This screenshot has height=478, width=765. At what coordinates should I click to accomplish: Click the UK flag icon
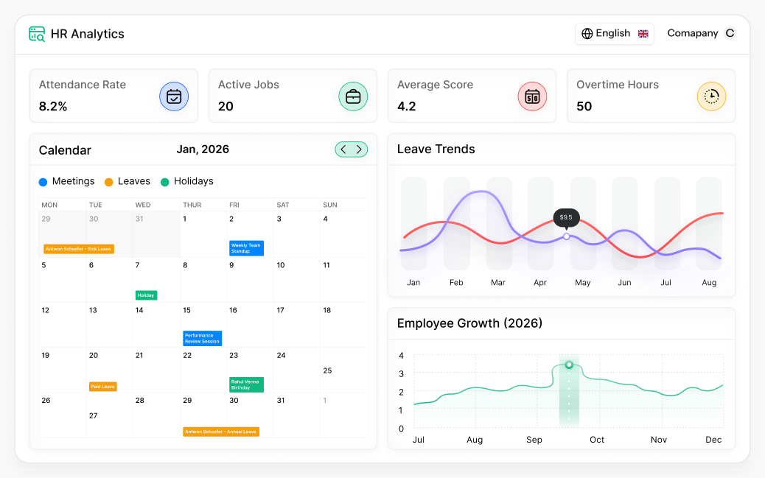point(643,33)
